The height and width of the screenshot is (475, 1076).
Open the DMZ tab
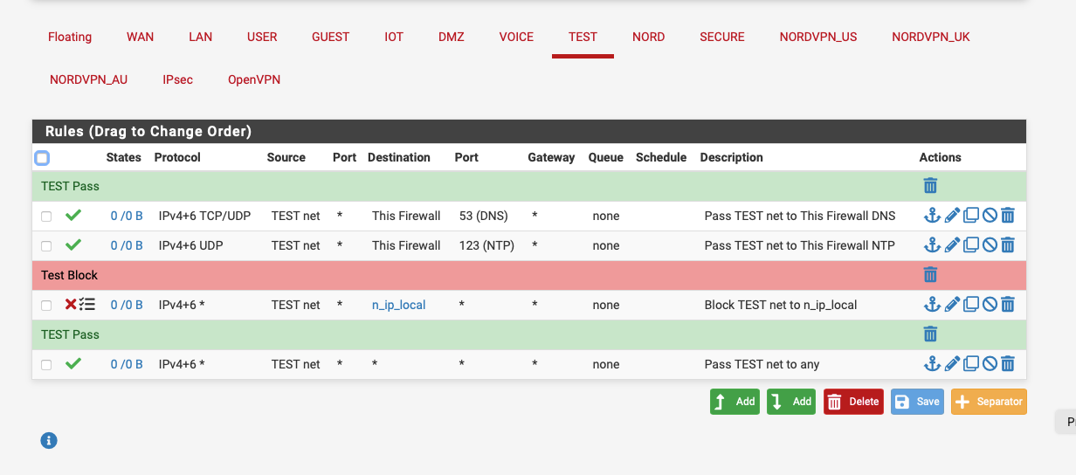point(452,37)
